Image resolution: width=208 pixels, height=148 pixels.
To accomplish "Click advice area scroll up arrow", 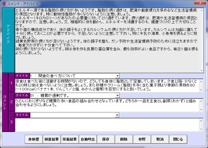I will pos(201,10).
